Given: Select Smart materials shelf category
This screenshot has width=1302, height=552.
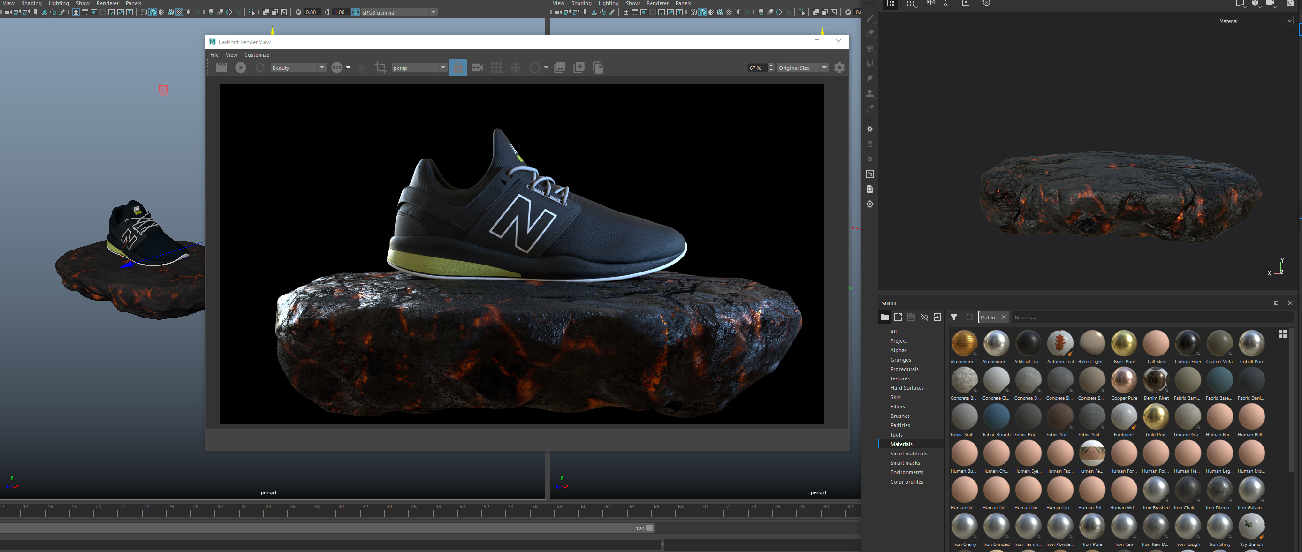Looking at the screenshot, I should [908, 454].
